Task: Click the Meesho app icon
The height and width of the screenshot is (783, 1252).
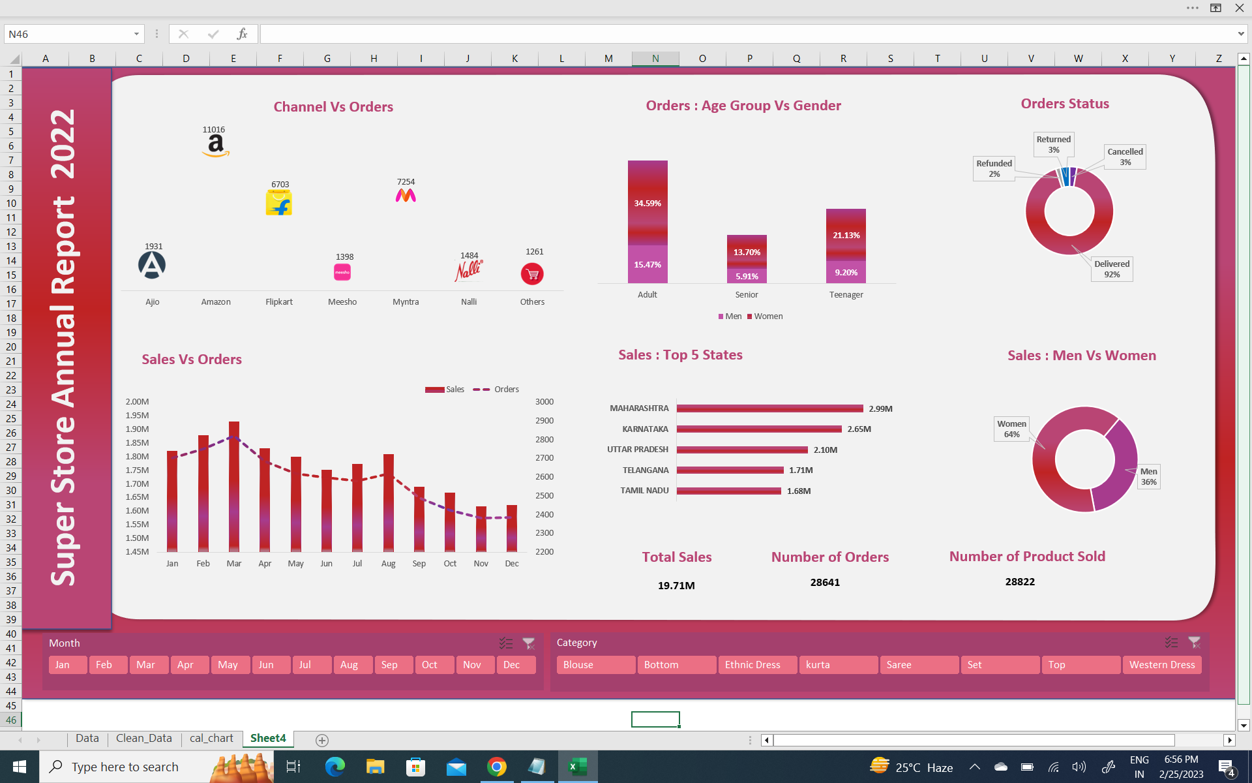Action: [x=342, y=271]
